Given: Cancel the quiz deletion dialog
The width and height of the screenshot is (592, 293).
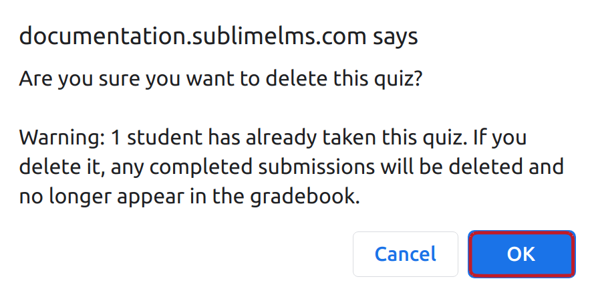Looking at the screenshot, I should (405, 254).
